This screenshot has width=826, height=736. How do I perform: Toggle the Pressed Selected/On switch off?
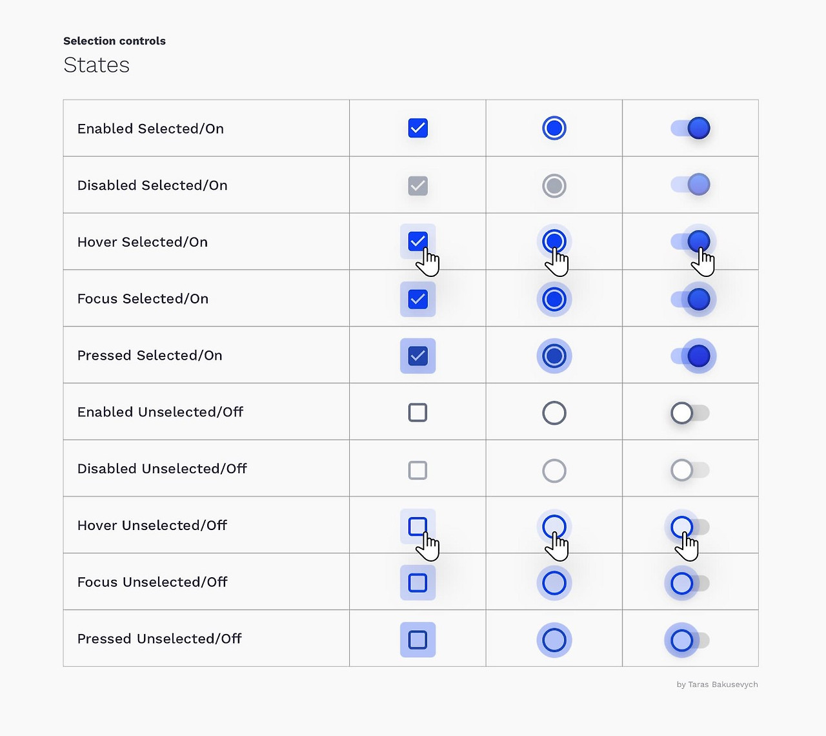coord(690,355)
